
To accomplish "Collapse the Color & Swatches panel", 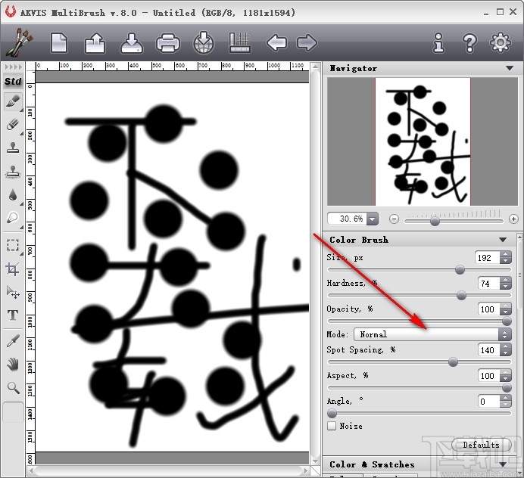I will (x=503, y=464).
